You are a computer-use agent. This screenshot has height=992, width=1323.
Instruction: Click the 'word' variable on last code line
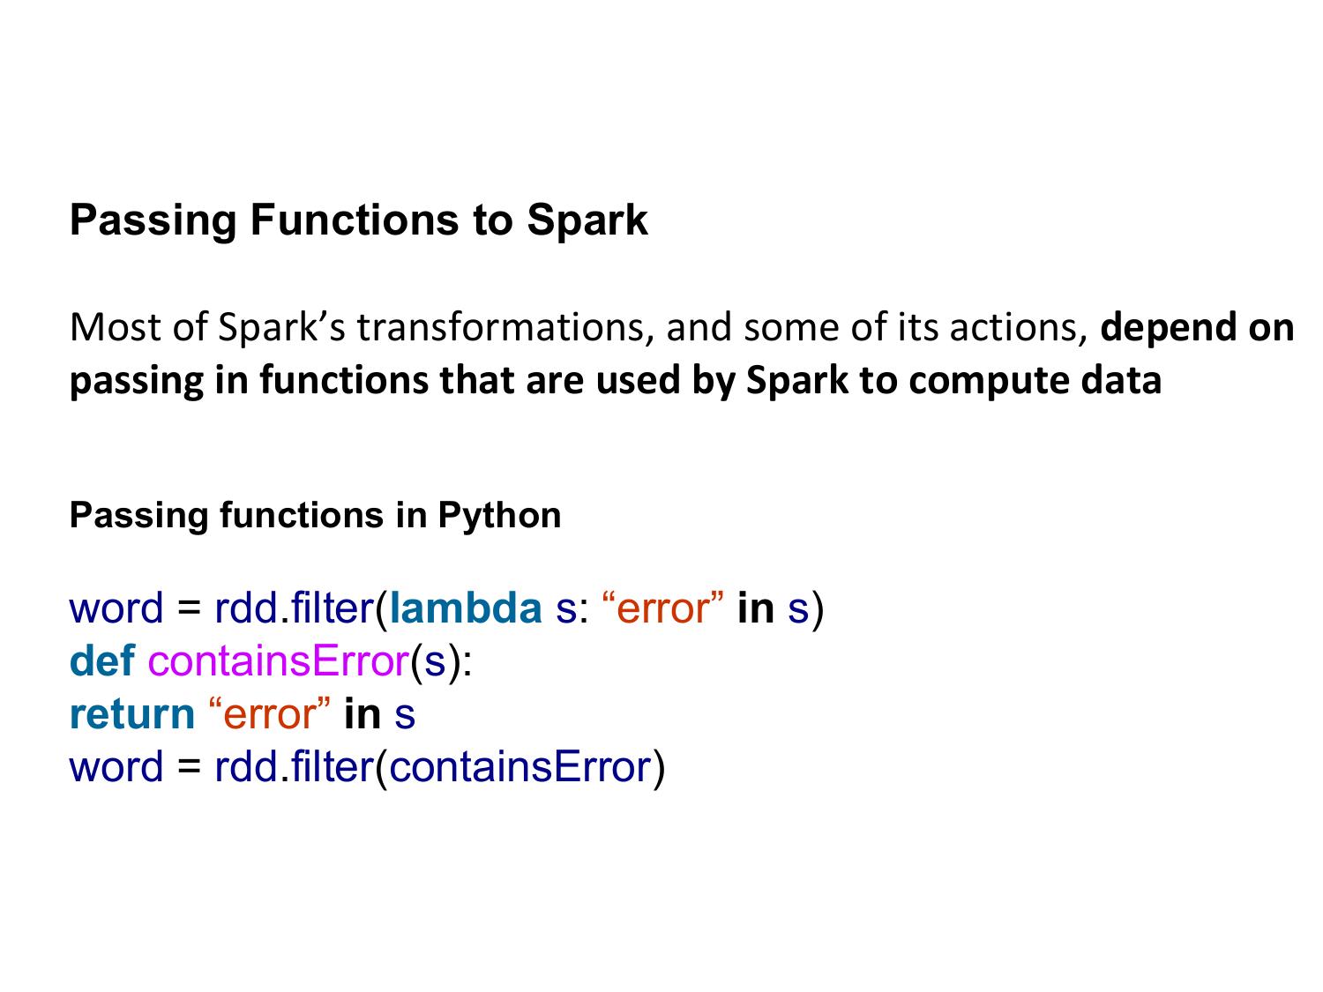pyautogui.click(x=116, y=766)
